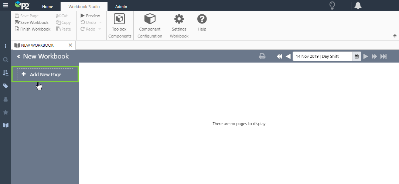Preview the workbook
Image resolution: width=399 pixels, height=184 pixels.
tap(90, 16)
